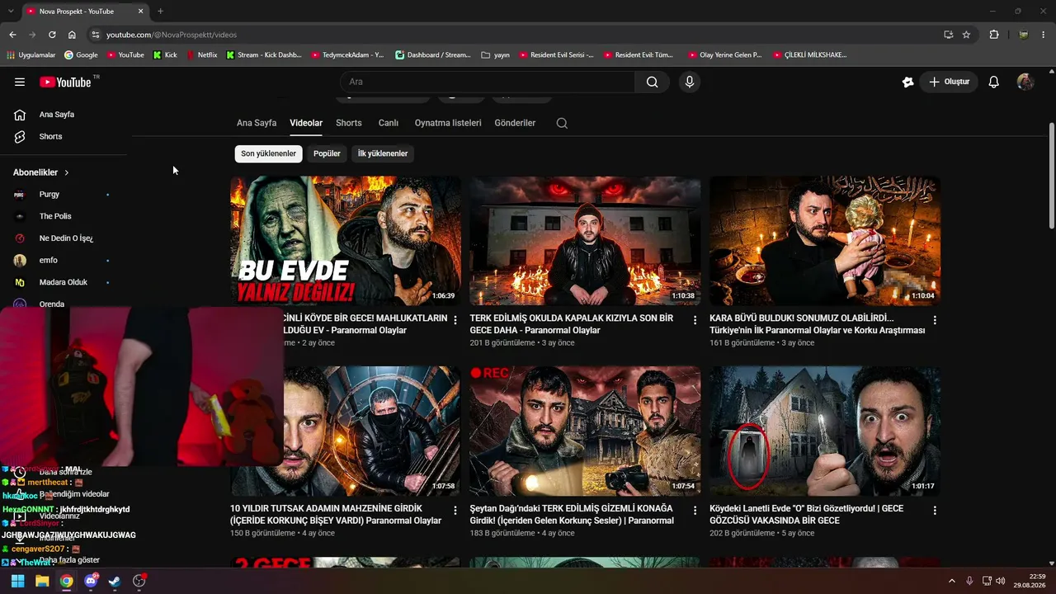Reload the page in Chrome
Viewport: 1056px width, 594px height.
(x=52, y=35)
